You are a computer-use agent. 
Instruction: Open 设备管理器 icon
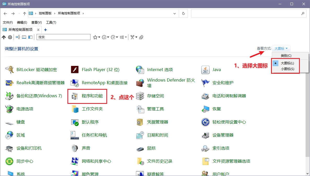pyautogui.click(x=205, y=135)
